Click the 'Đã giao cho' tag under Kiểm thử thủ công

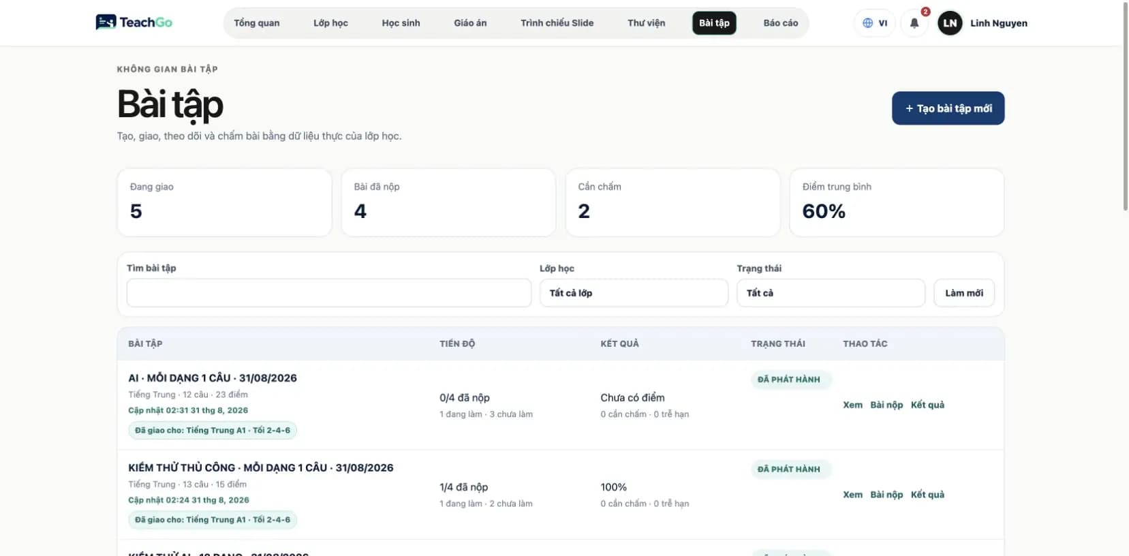click(213, 520)
